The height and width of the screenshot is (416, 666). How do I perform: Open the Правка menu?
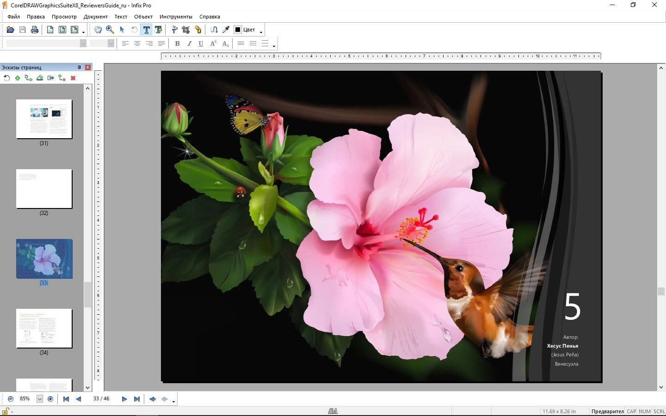(x=36, y=17)
